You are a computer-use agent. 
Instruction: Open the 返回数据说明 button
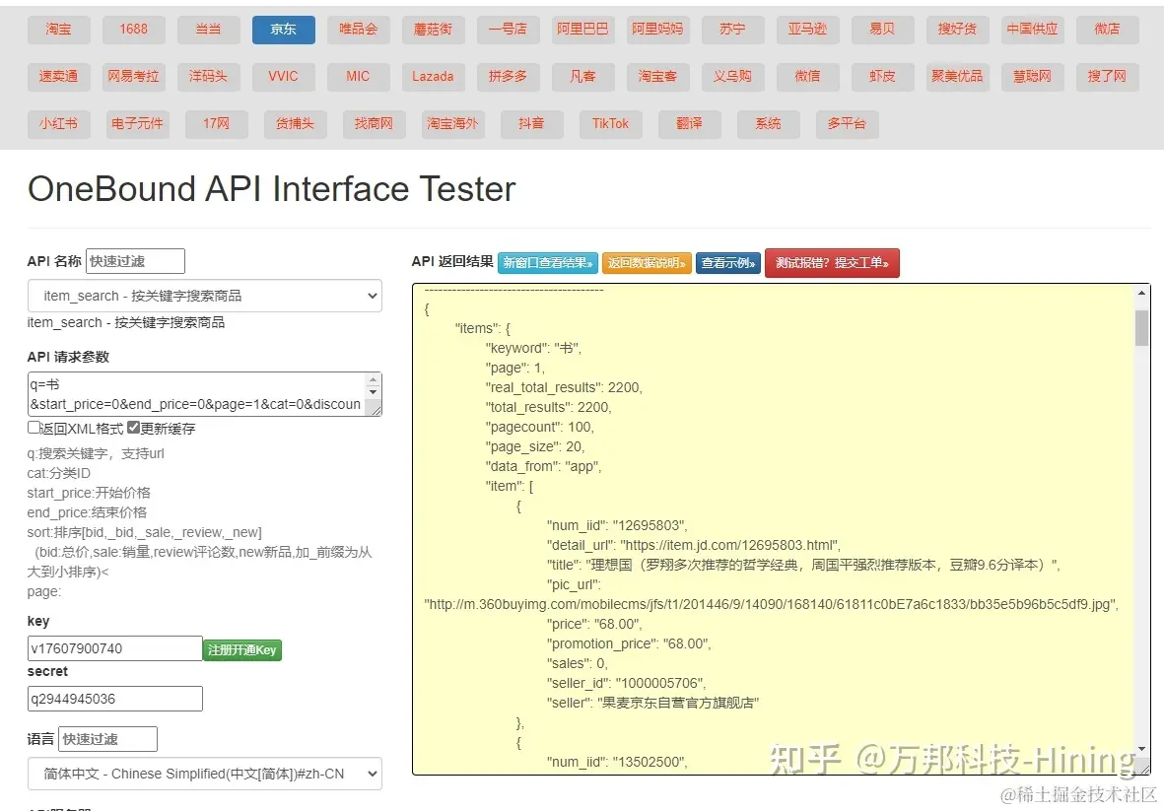[x=647, y=263]
